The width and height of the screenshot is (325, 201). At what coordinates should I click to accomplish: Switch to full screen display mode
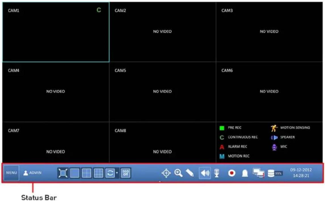[63, 173]
